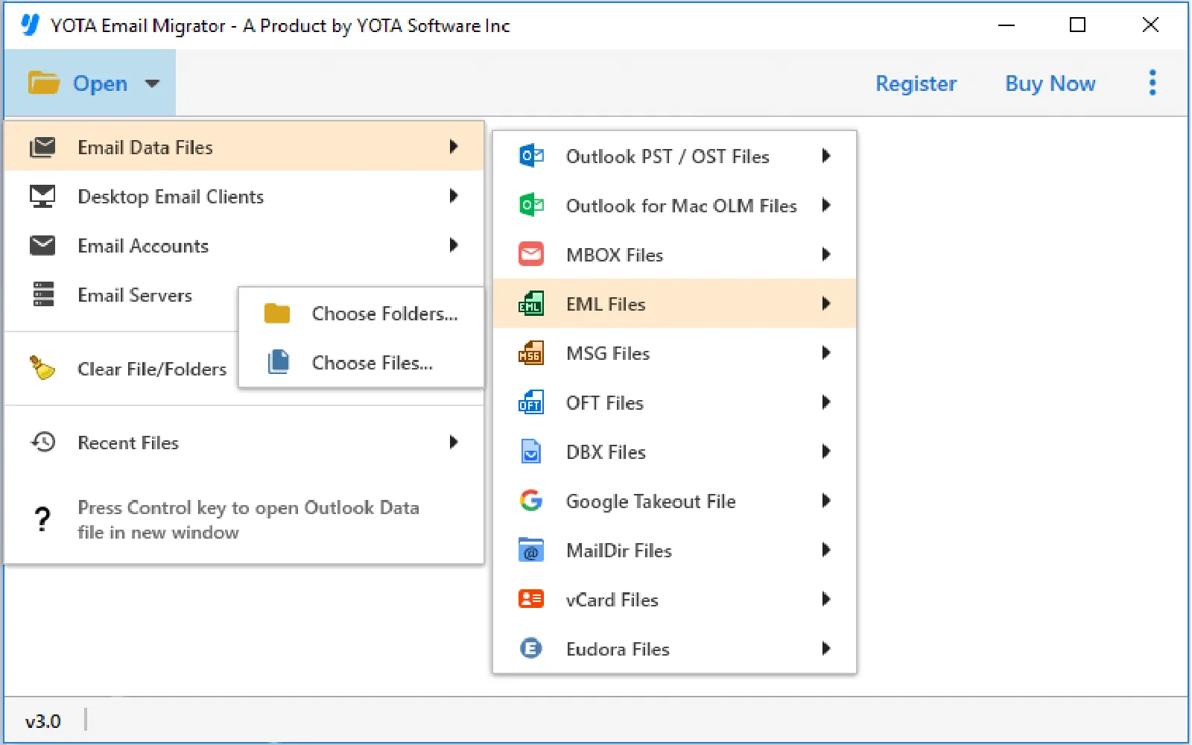
Task: Click the Email Servers stack icon
Action: [x=43, y=294]
